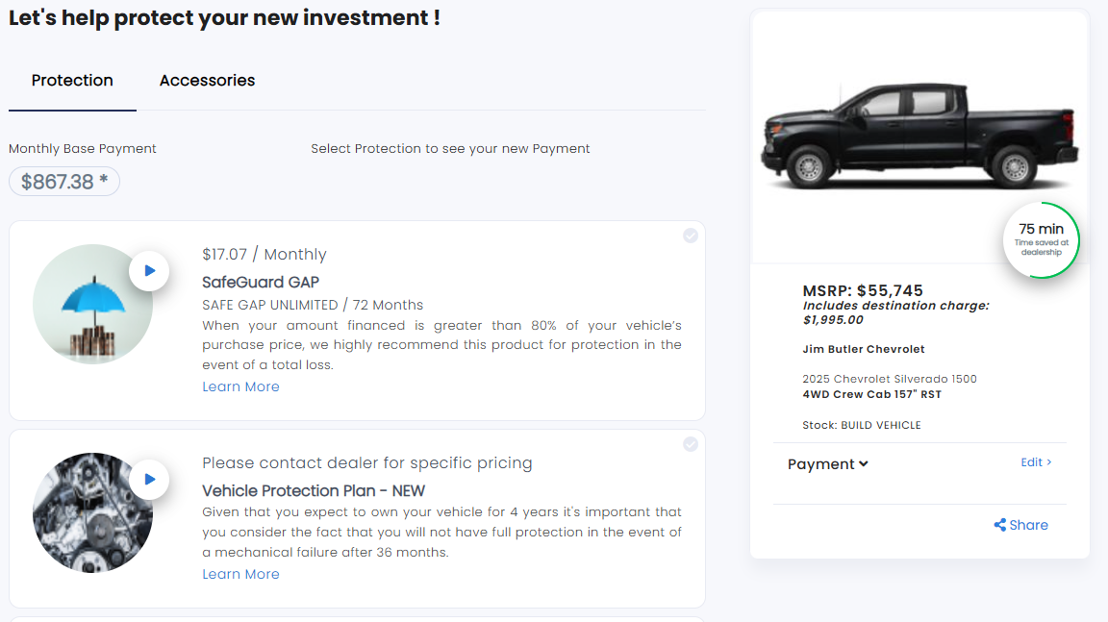Screen dimensions: 1108x622
Task: Click the $867.38 monthly base payment badge
Action: (x=64, y=182)
